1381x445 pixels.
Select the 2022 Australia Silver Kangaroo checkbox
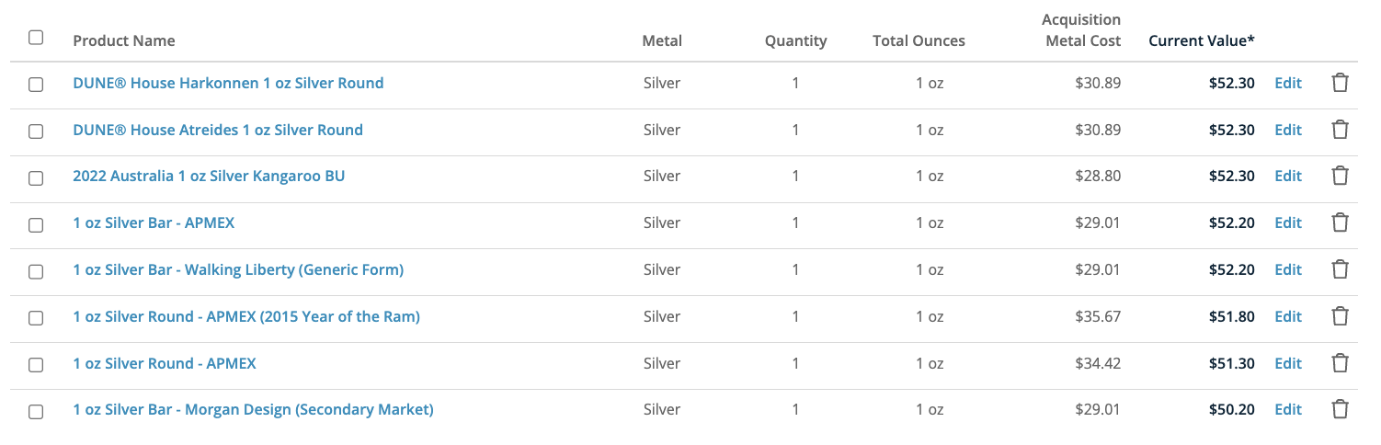[36, 177]
